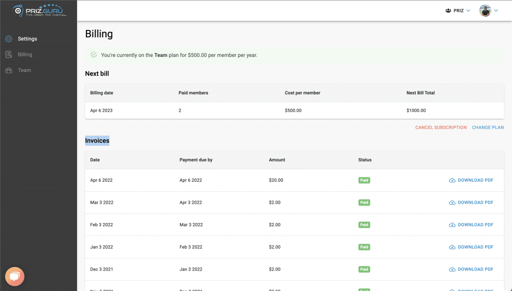Navigate to Team in the sidebar
512x291 pixels.
(x=24, y=70)
